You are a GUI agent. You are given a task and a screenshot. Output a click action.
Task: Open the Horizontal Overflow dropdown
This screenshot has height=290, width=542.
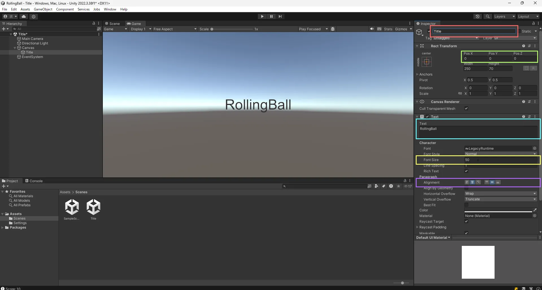pyautogui.click(x=500, y=194)
